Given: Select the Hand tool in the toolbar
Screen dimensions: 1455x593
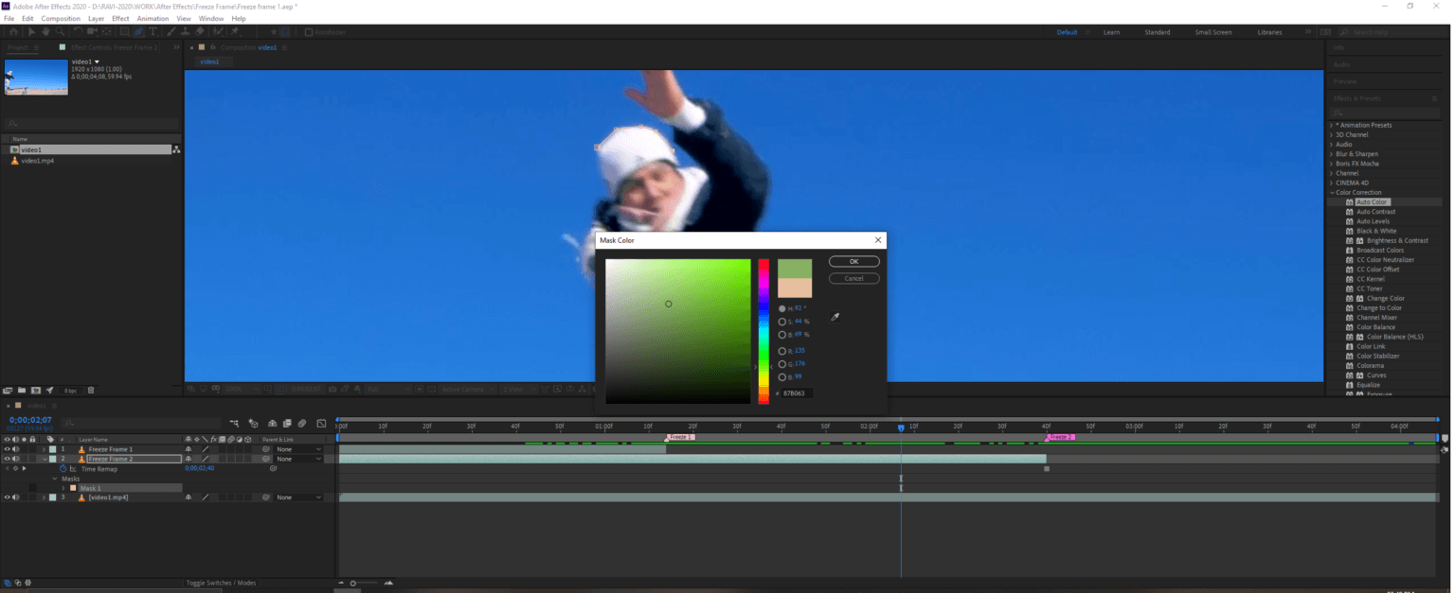Looking at the screenshot, I should 45,31.
